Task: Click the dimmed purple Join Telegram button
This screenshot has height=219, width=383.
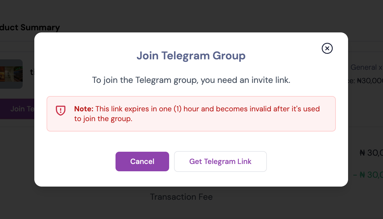Action: (x=17, y=109)
